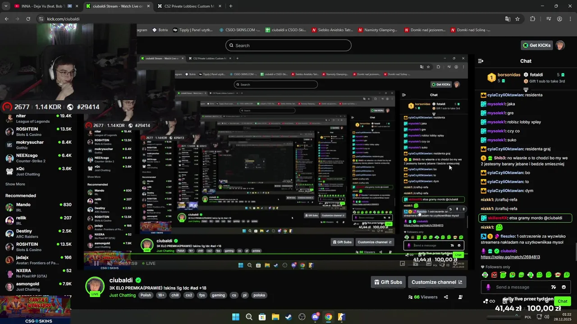Reload the page
This screenshot has width=577, height=324.
(x=28, y=19)
